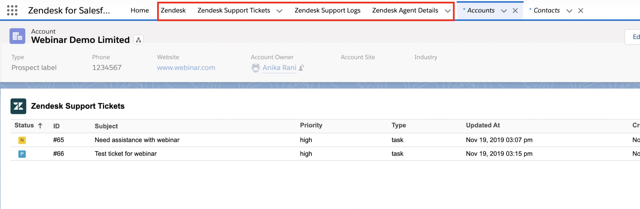This screenshot has width=640, height=209.
Task: Open ticket #65 Need assistance with webinar
Action: pyautogui.click(x=137, y=140)
